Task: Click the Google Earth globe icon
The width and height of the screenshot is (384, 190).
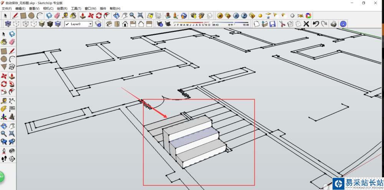Action: point(184,16)
